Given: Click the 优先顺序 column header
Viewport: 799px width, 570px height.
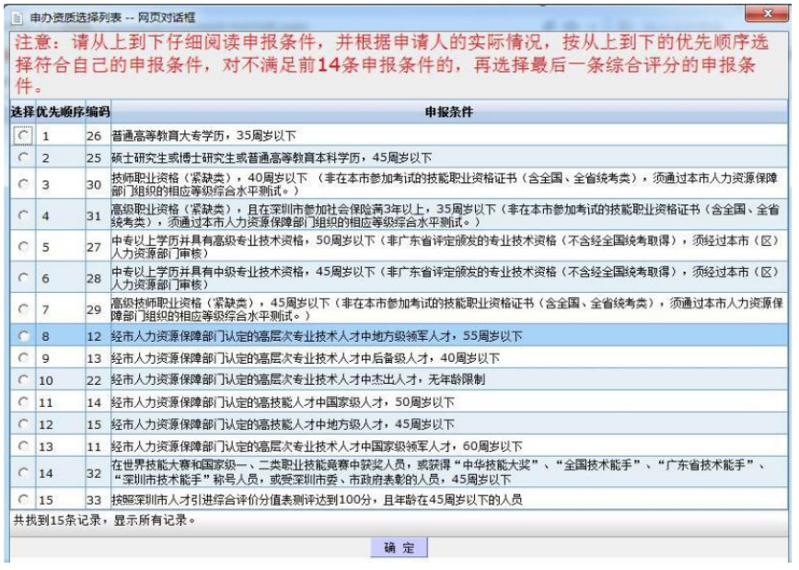Looking at the screenshot, I should pos(60,111).
